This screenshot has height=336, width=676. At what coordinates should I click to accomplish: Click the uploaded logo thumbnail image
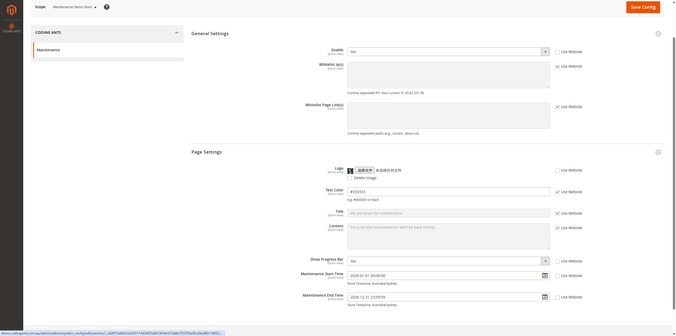350,171
